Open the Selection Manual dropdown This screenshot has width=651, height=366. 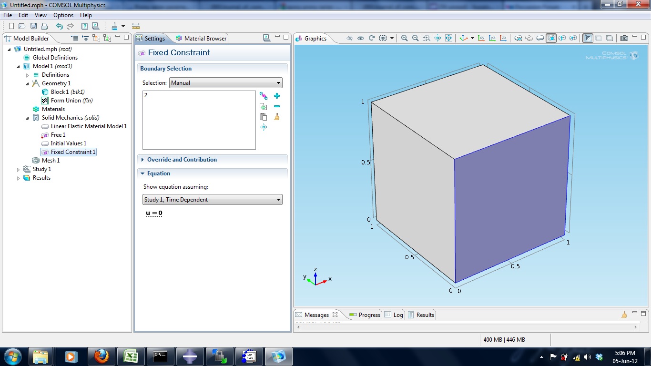tap(226, 83)
